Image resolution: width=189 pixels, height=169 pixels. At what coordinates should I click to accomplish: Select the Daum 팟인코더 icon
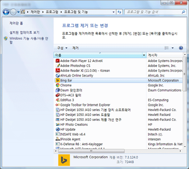click(x=58, y=90)
